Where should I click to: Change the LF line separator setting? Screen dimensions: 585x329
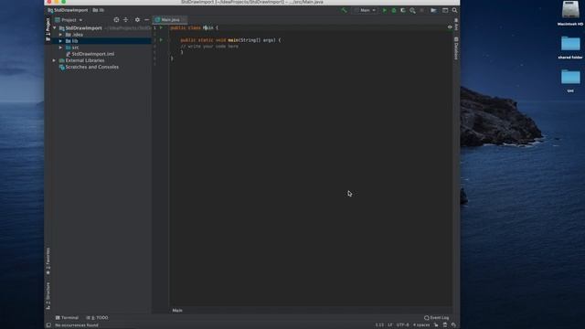pos(390,325)
